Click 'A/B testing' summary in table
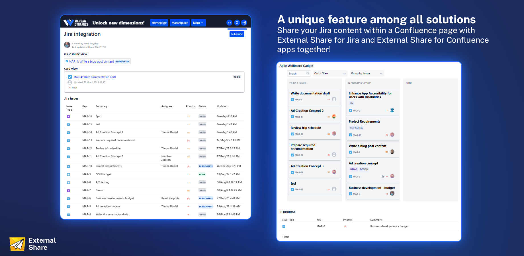 pos(103,182)
